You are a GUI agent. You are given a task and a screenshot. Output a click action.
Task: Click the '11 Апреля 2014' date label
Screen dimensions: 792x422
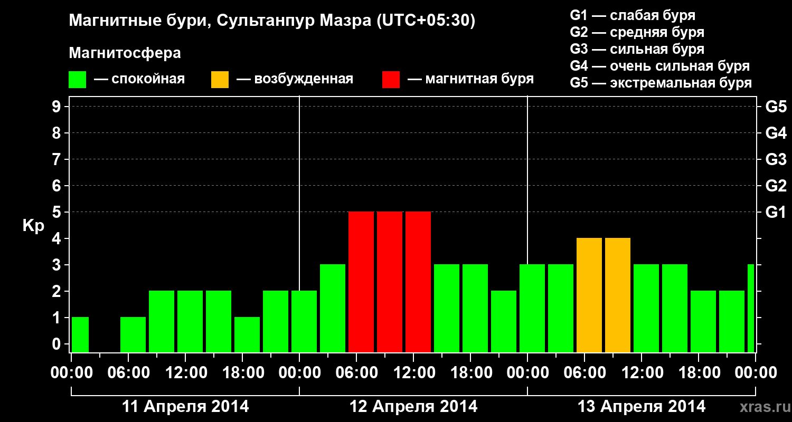(x=185, y=407)
